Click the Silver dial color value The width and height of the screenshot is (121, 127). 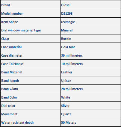tap(90, 106)
